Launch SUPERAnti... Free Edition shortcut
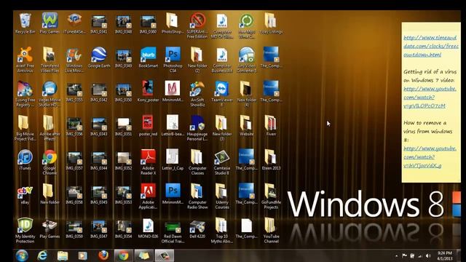Screen dimensions: 466x262 (197, 25)
